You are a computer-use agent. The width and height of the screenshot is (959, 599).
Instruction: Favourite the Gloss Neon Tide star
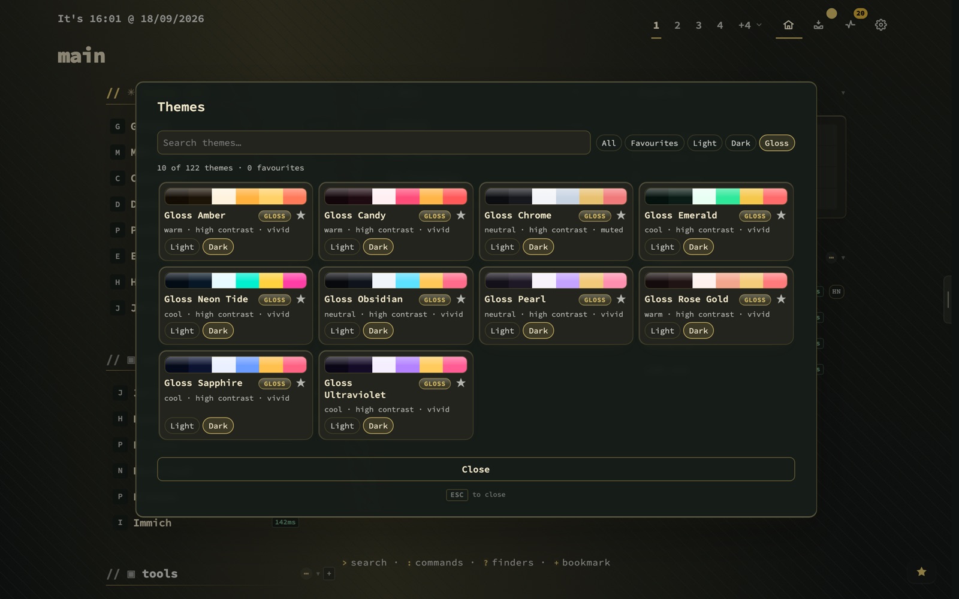pyautogui.click(x=301, y=299)
